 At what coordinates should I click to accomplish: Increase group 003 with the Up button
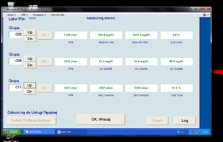click(x=30, y=32)
